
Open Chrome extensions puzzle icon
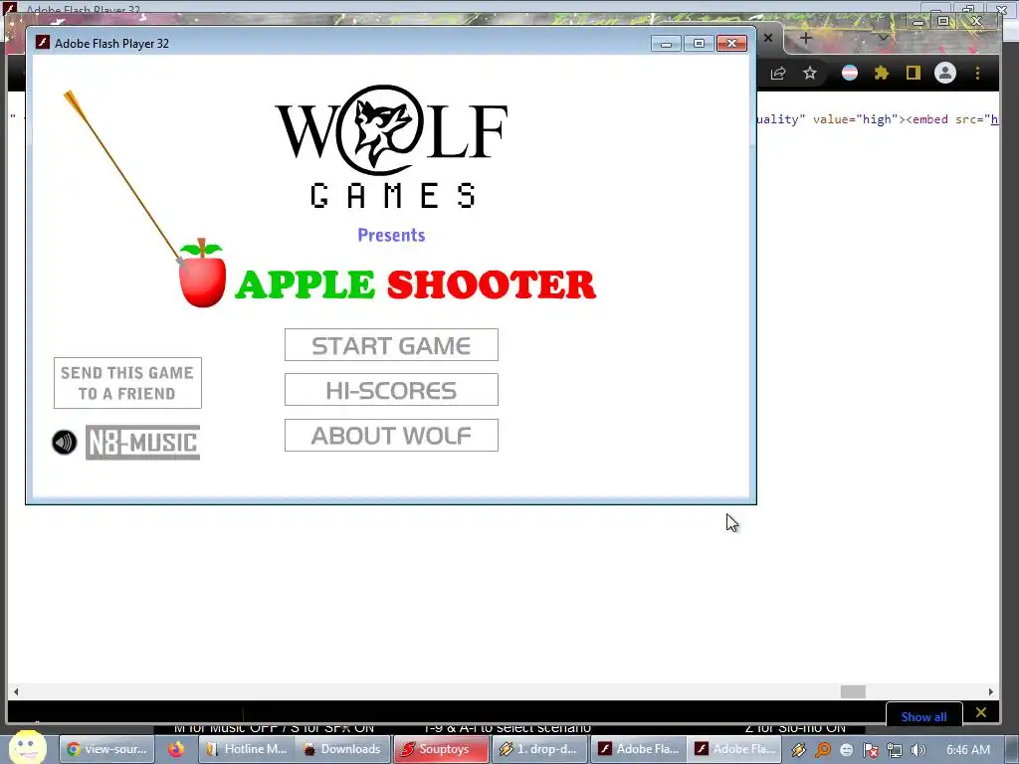pos(882,73)
